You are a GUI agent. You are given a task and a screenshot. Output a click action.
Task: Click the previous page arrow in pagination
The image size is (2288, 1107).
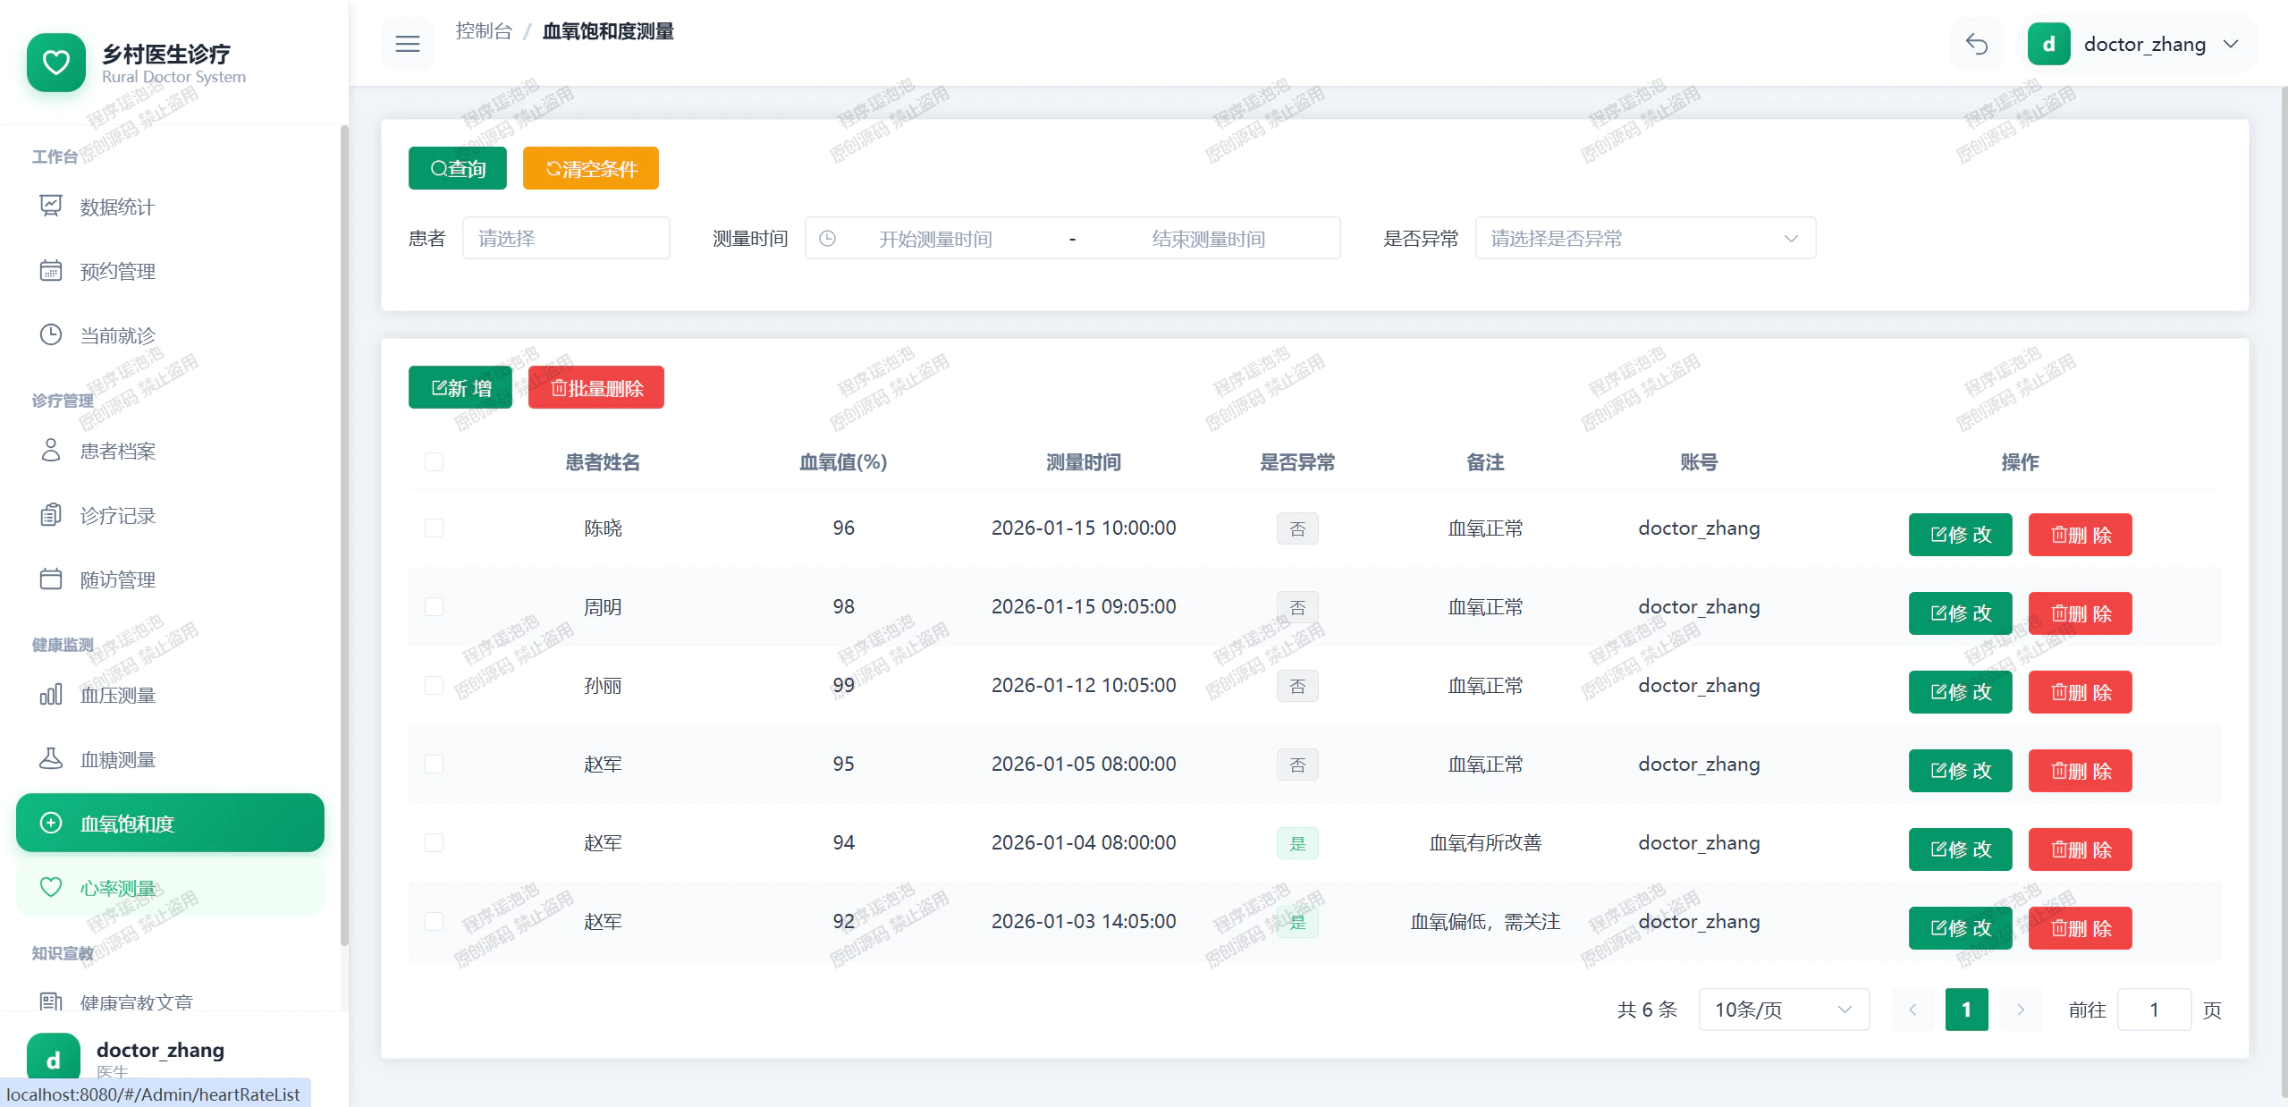(x=1912, y=1010)
